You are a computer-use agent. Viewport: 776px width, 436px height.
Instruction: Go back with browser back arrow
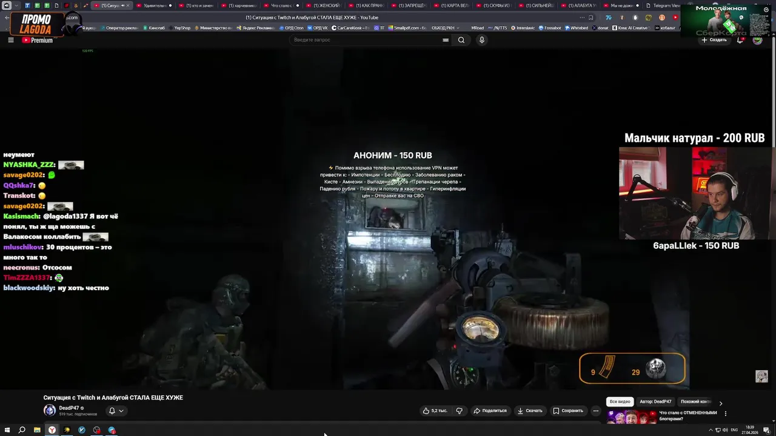click(7, 18)
